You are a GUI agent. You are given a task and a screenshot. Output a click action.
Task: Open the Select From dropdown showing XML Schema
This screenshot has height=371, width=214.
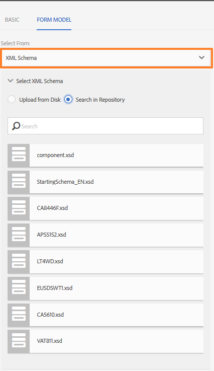pyautogui.click(x=106, y=58)
